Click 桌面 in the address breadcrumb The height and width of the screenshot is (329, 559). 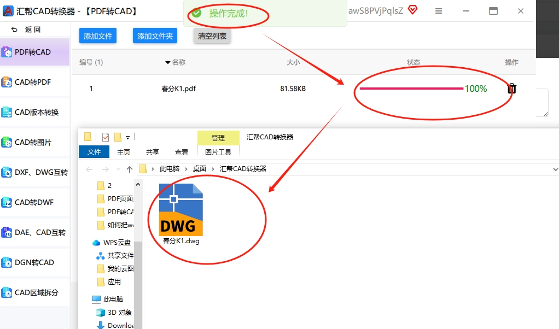point(200,169)
